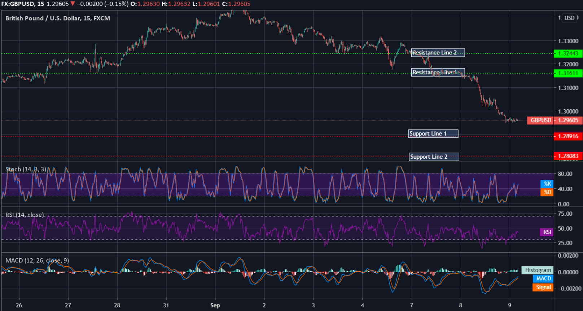Click date 31 on the time axis
The width and height of the screenshot is (583, 311).
pos(166,306)
